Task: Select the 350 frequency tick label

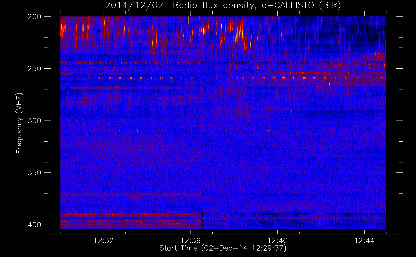Action: click(34, 173)
